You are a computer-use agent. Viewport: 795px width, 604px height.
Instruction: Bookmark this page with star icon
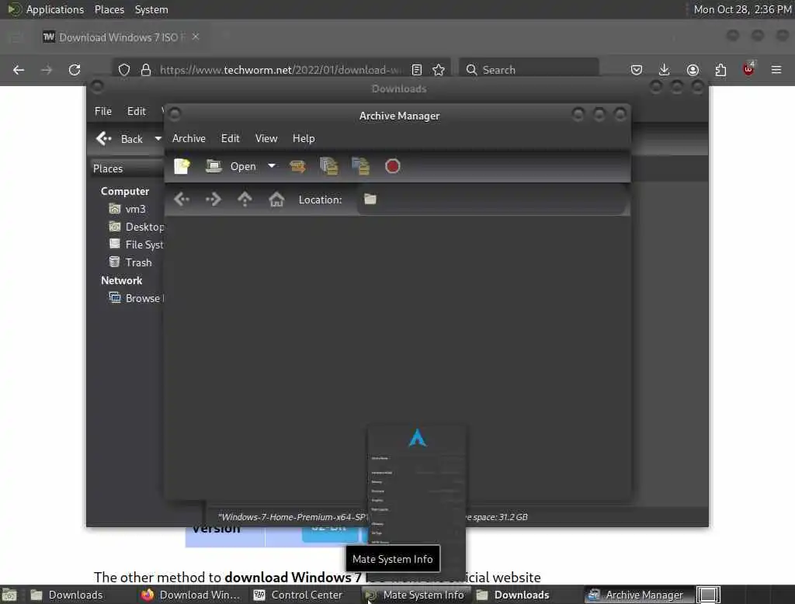(x=439, y=70)
